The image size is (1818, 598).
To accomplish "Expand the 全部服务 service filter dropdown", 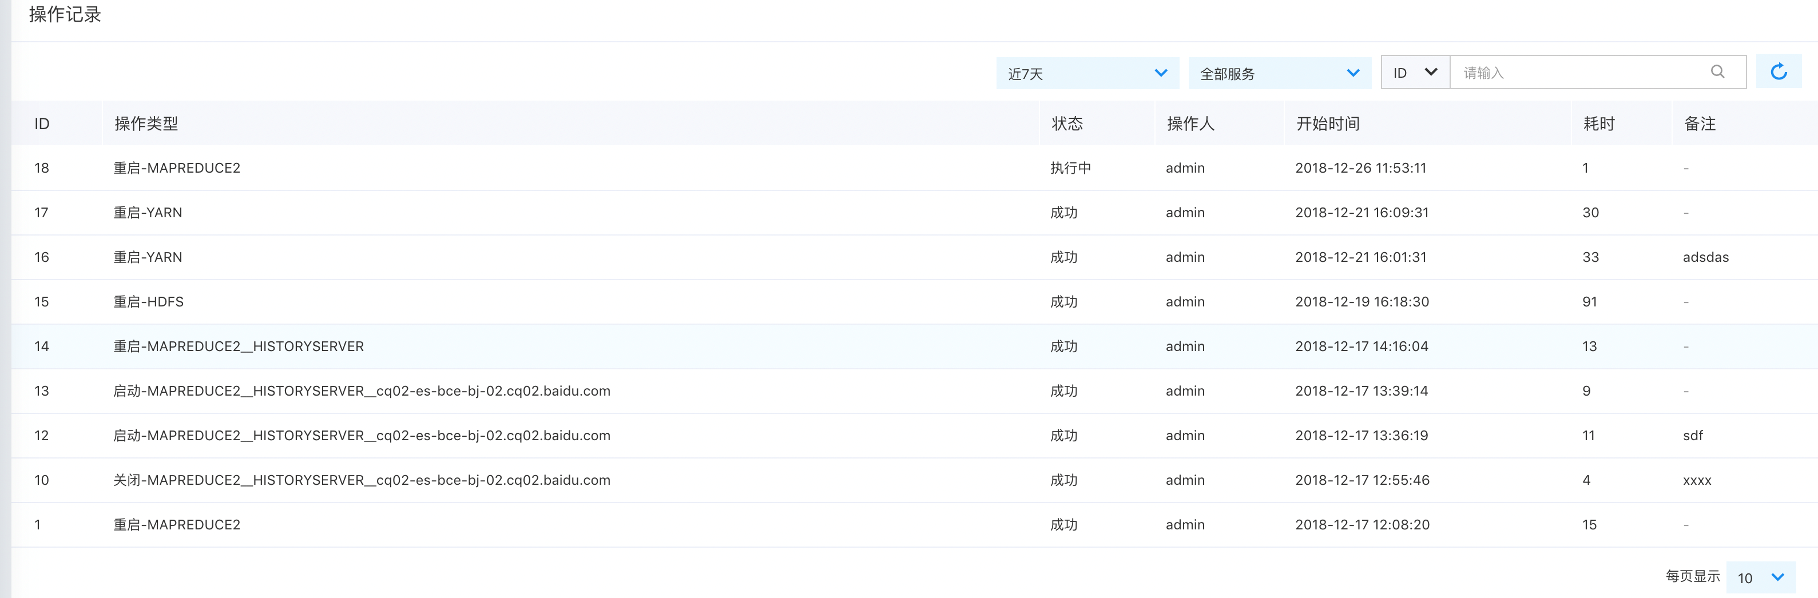I will point(1279,73).
